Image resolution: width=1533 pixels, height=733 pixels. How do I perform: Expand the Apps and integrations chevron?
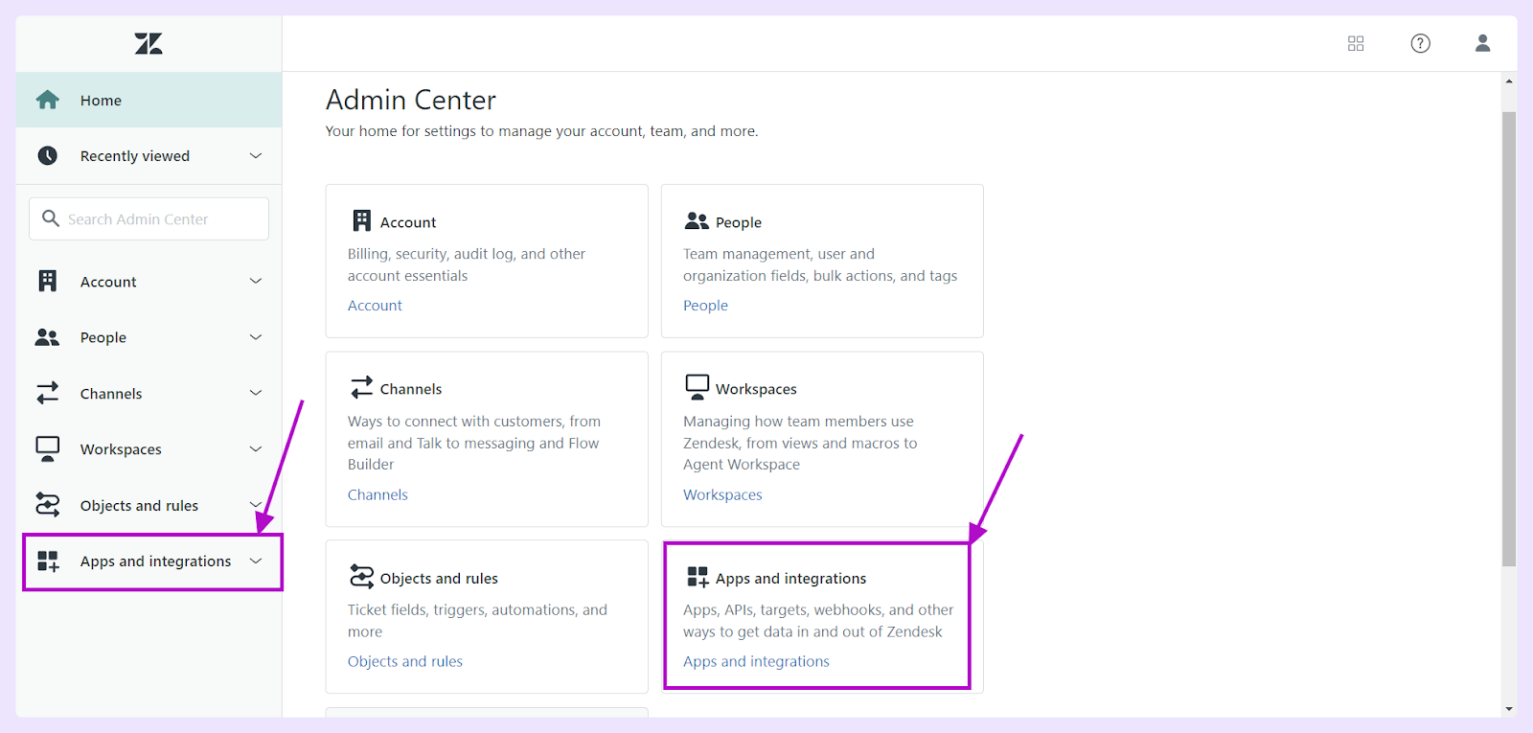pos(256,561)
